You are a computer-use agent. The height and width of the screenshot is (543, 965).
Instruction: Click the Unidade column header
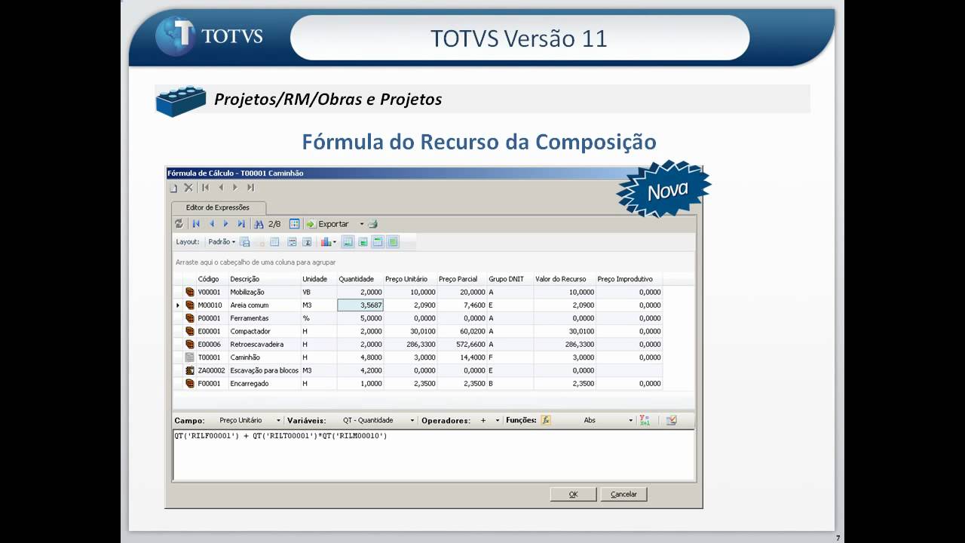tap(318, 279)
